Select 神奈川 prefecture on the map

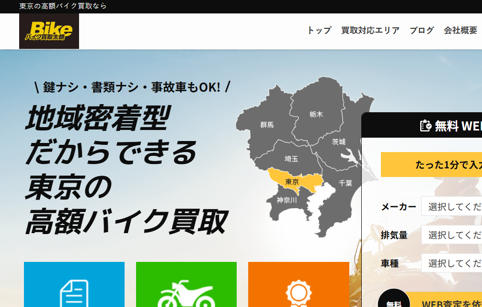point(287,201)
